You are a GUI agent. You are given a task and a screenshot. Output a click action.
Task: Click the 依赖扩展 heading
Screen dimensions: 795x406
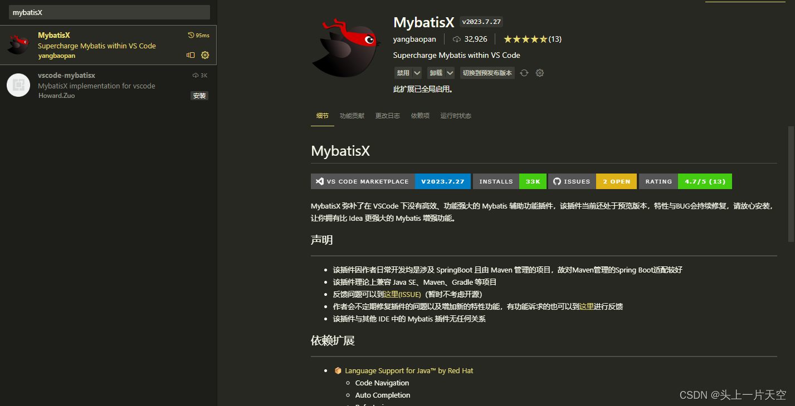tap(333, 340)
